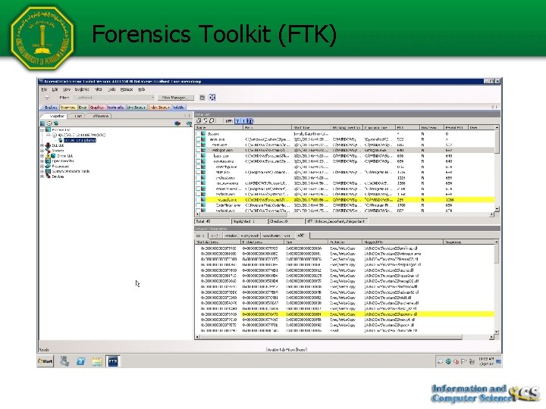
Task: Click third icon in Detail List toolbar
Action: tap(212, 120)
